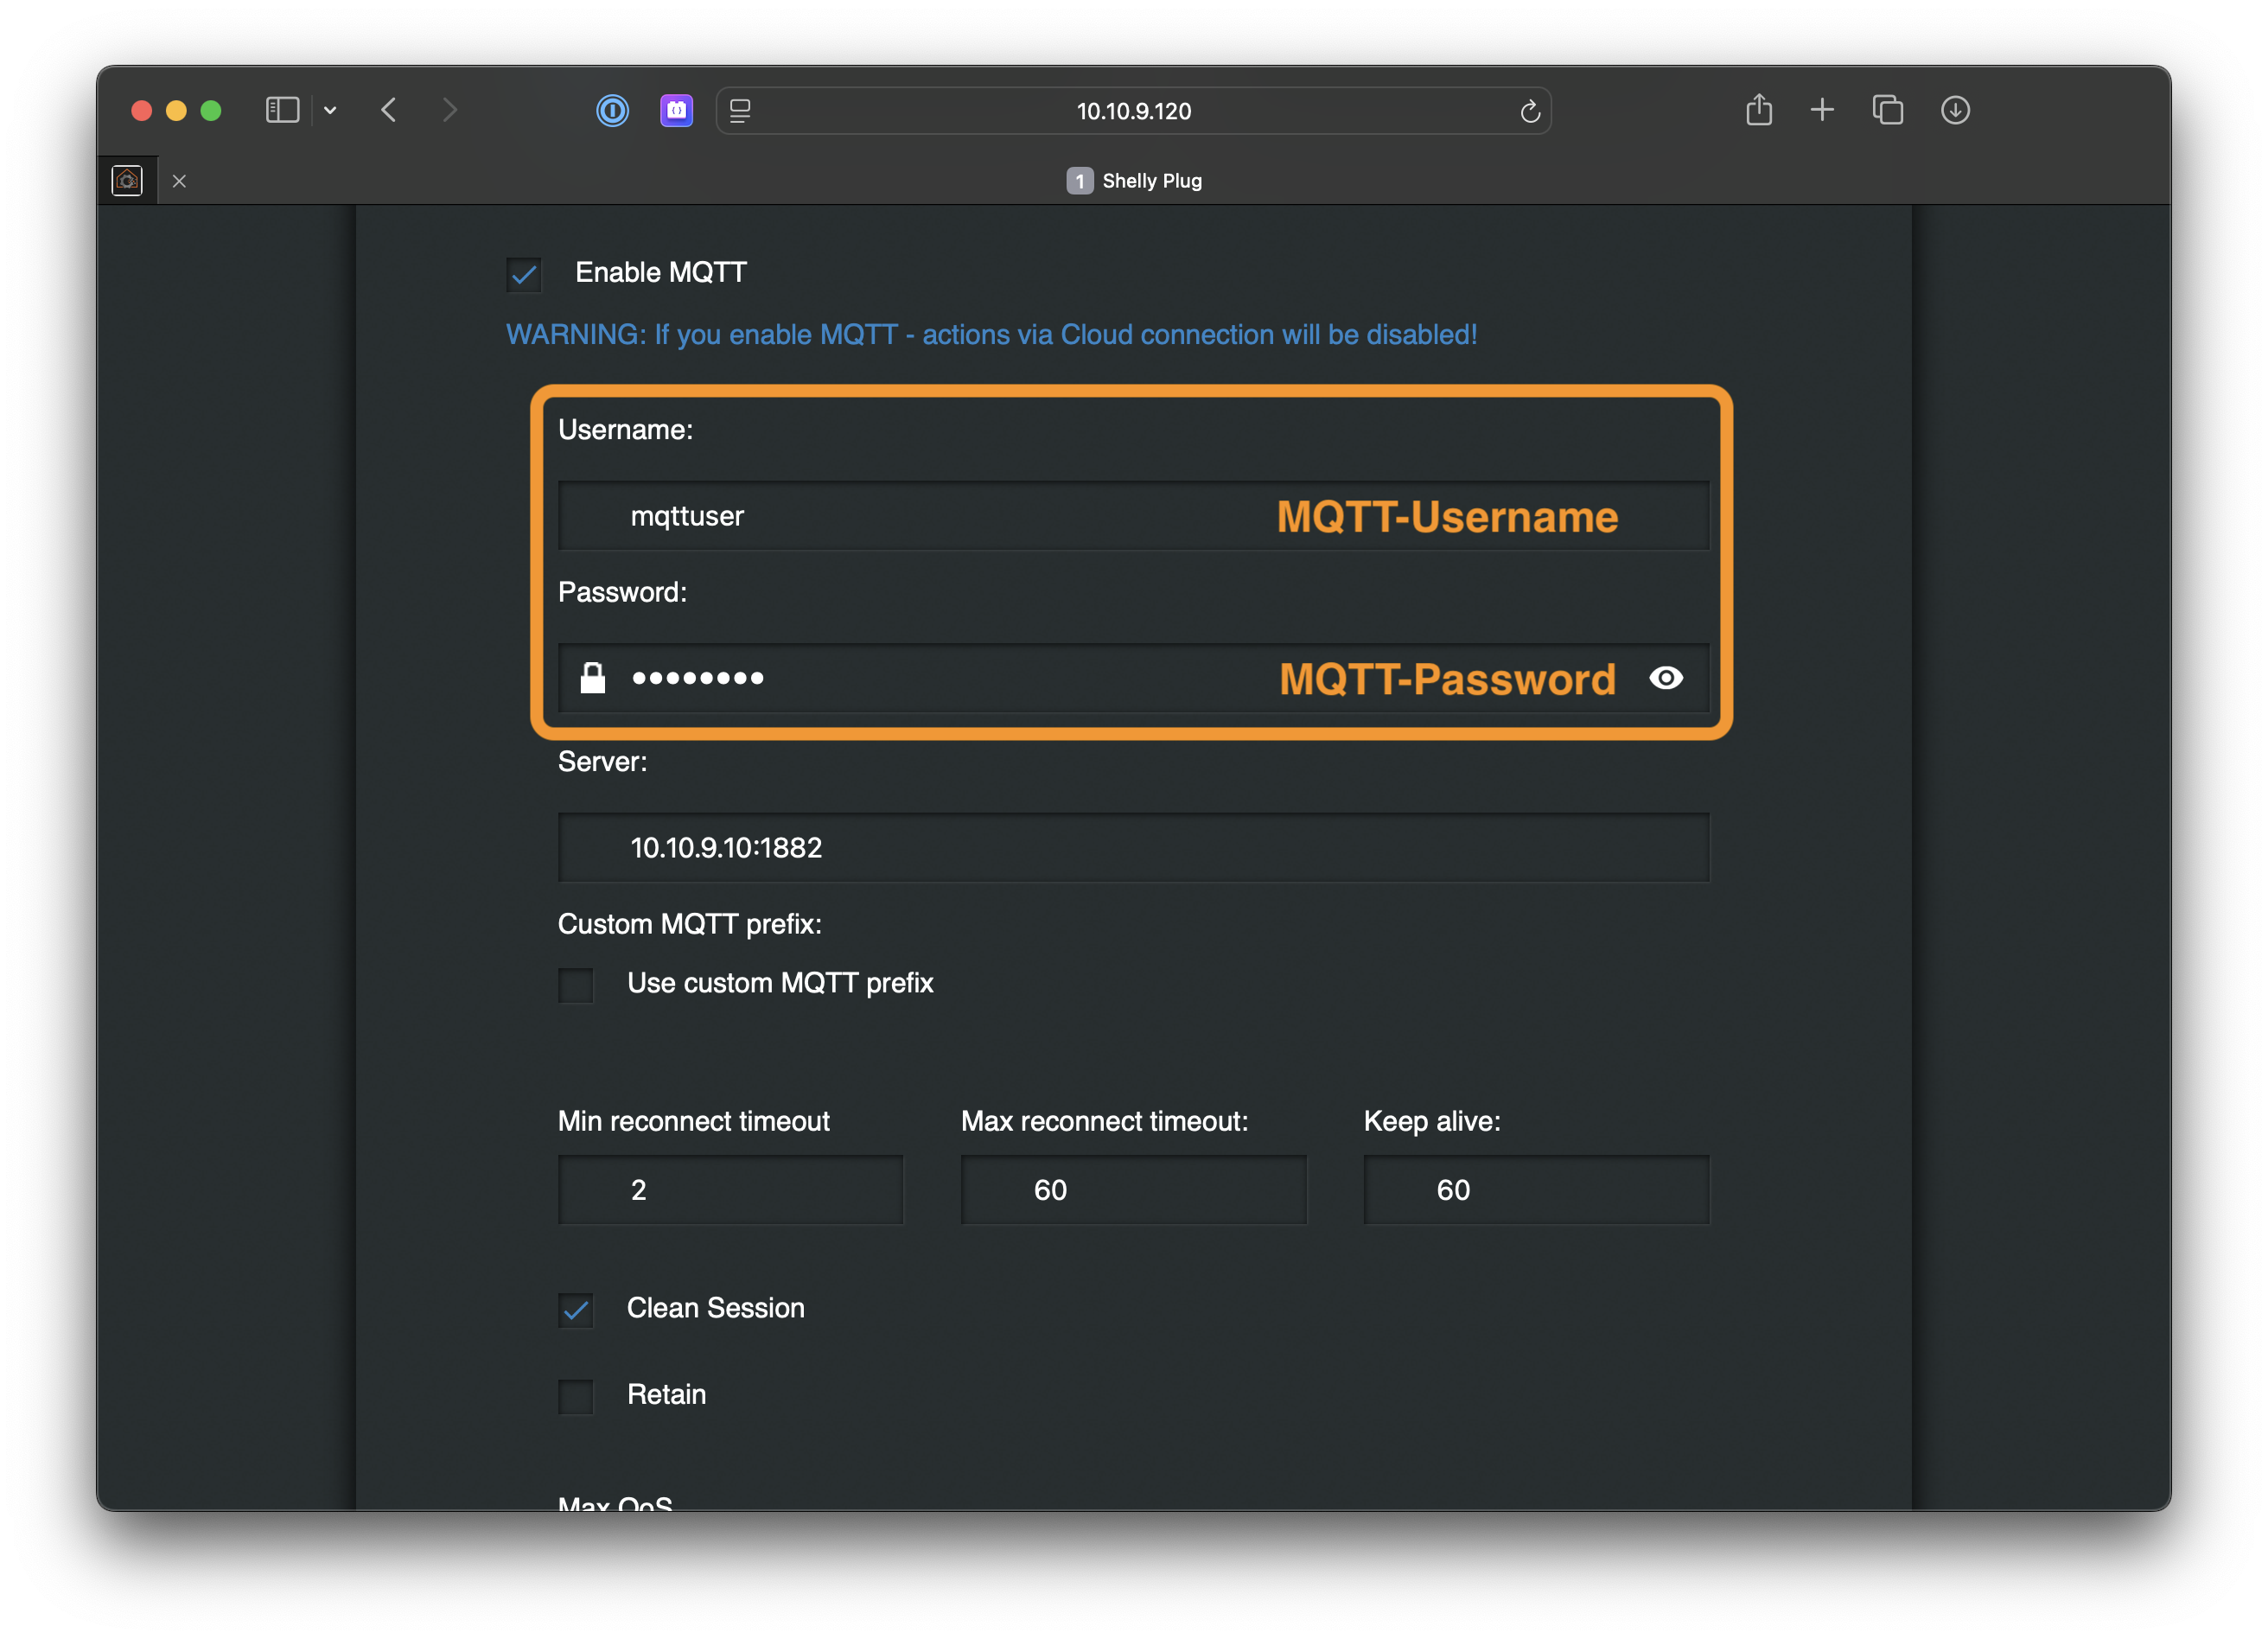Open the Downloads icon
Image resolution: width=2268 pixels, height=1639 pixels.
point(1955,110)
